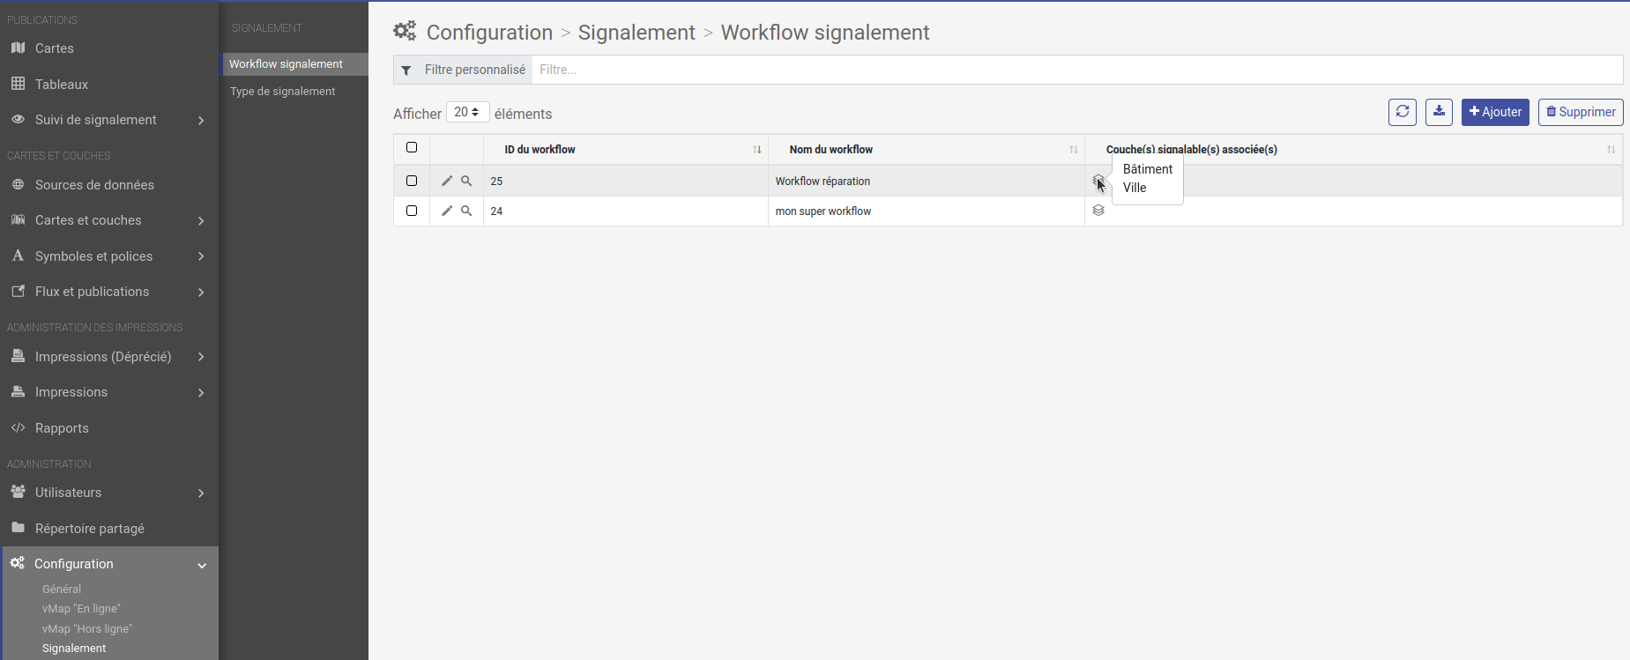
Task: Click the Répertoire partagé folder icon
Action: pos(18,528)
